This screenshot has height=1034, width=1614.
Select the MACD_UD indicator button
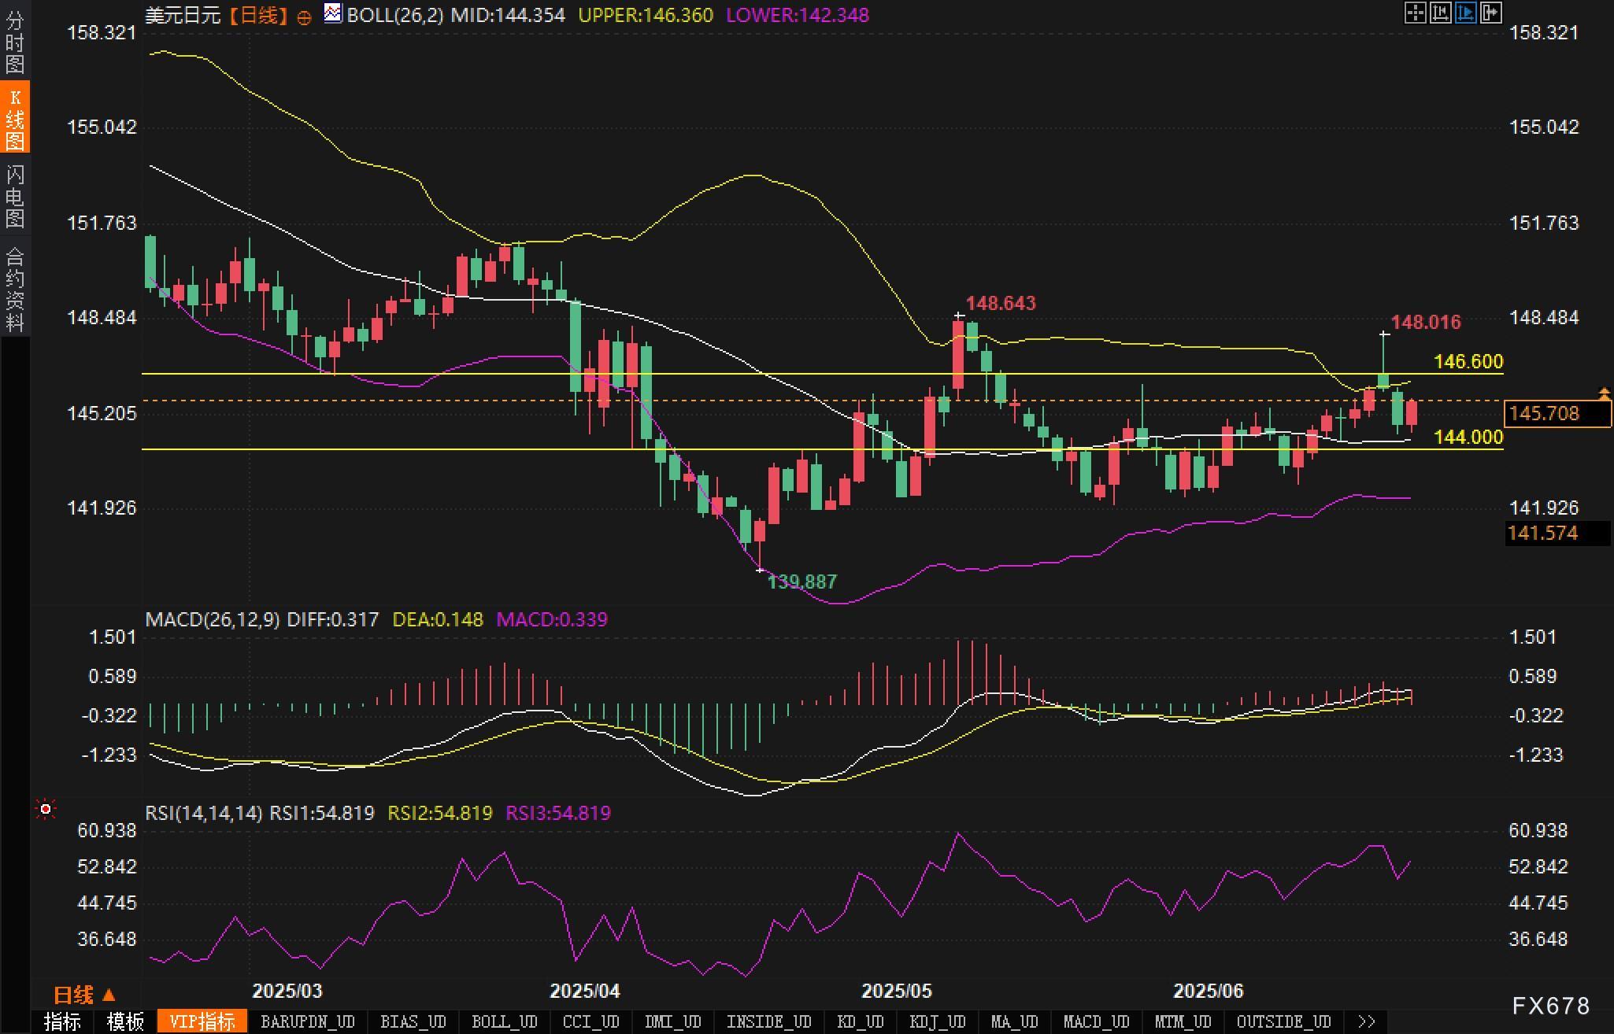1096,1021
